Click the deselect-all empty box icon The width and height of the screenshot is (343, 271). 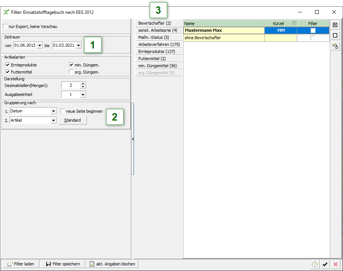[335, 35]
